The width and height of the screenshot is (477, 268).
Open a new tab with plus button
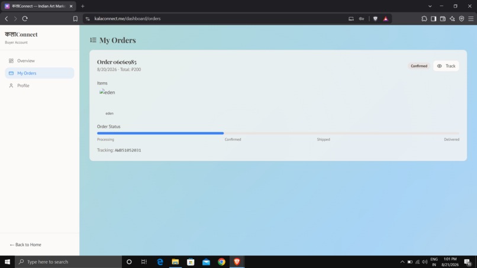pyautogui.click(x=82, y=6)
